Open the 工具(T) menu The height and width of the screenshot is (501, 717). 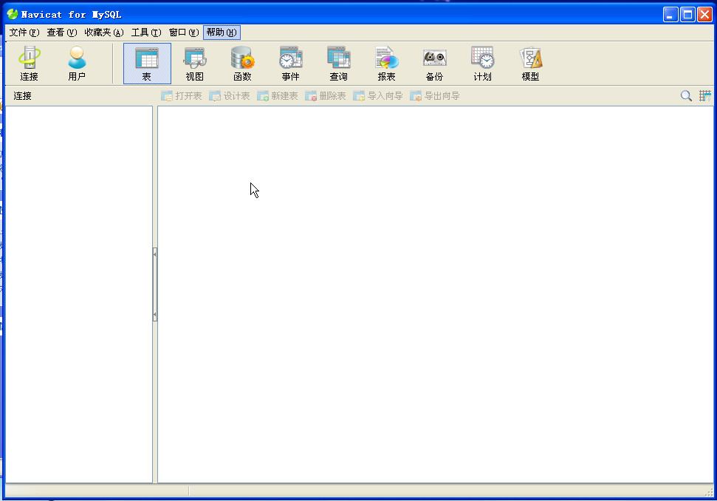pyautogui.click(x=146, y=33)
